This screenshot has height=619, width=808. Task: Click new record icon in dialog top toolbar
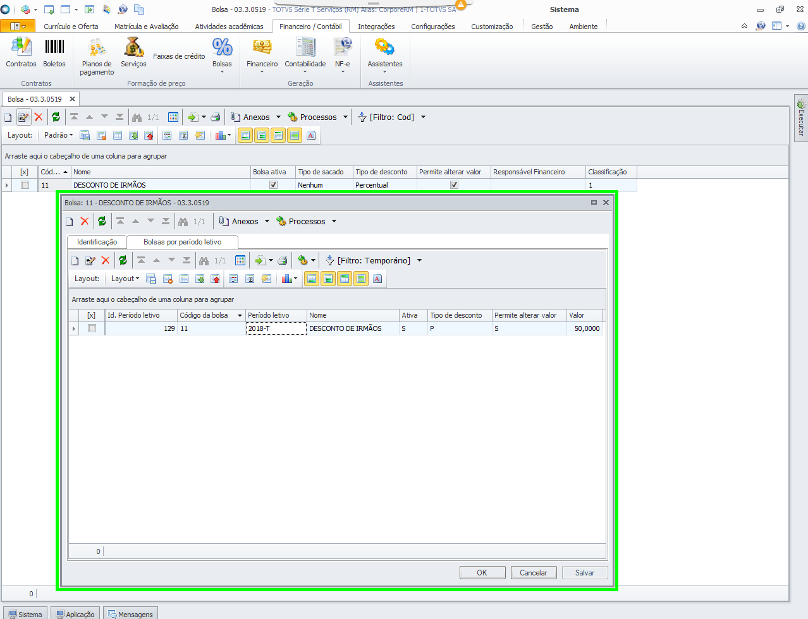[70, 221]
